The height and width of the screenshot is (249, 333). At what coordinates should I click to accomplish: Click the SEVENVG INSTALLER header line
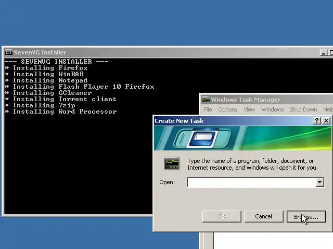coord(57,62)
